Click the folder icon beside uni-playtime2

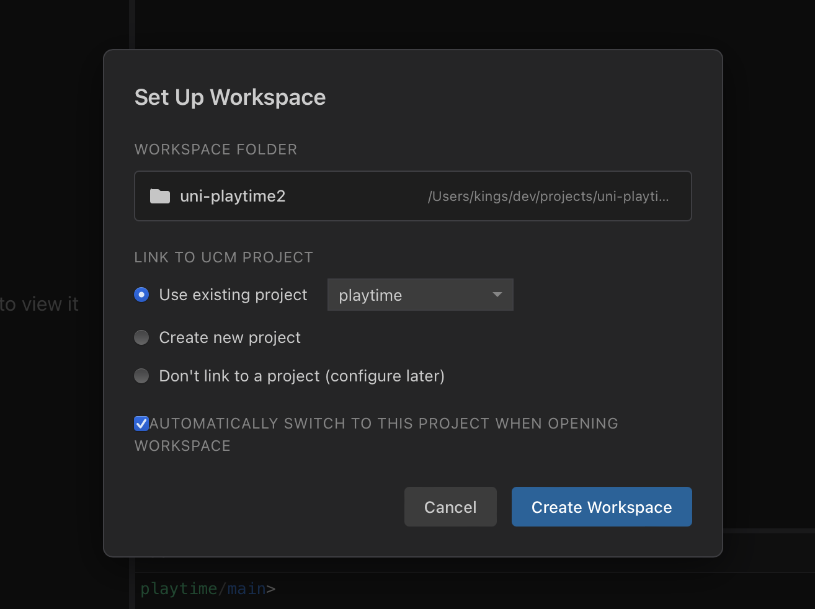tap(160, 197)
